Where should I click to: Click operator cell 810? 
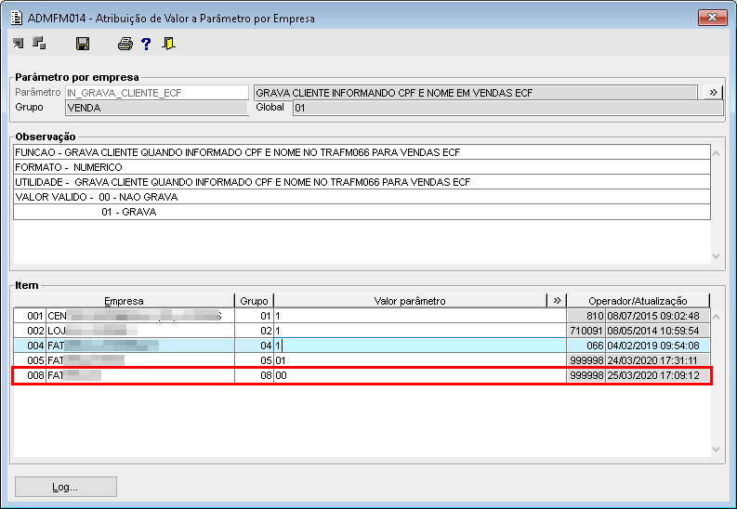tap(586, 316)
